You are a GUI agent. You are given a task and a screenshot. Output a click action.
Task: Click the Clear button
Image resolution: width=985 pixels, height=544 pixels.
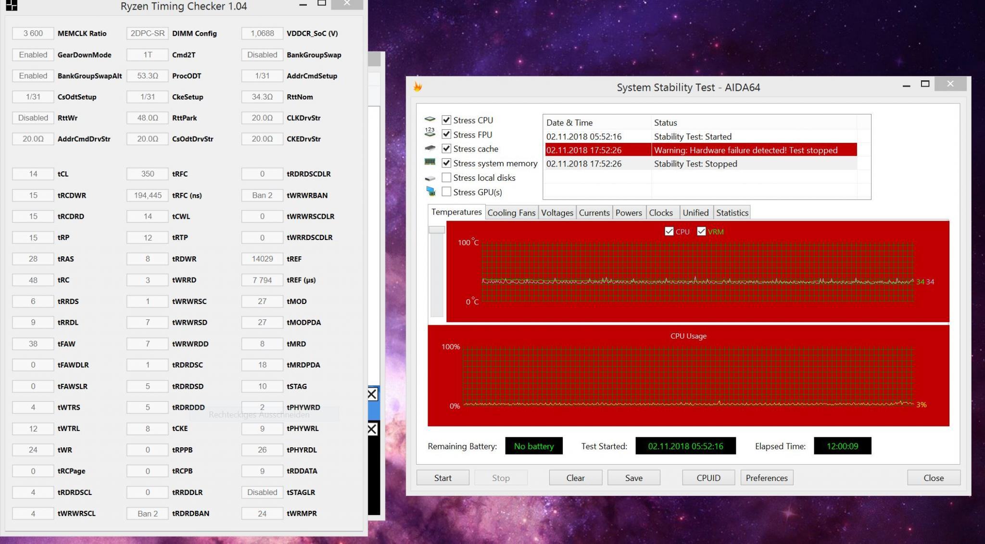575,478
